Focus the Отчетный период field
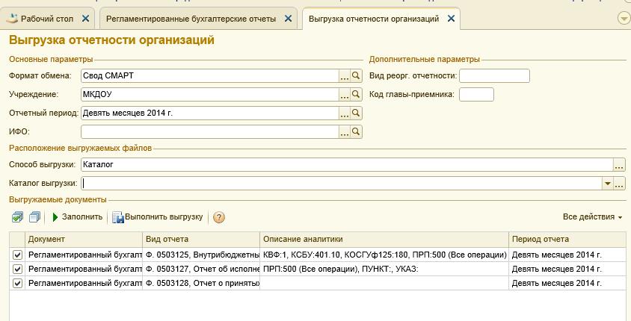This screenshot has width=631, height=321. click(209, 113)
